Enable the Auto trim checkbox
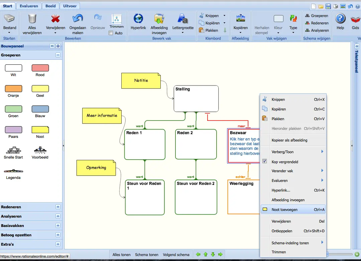This screenshot has height=261, width=361. tap(111, 33)
